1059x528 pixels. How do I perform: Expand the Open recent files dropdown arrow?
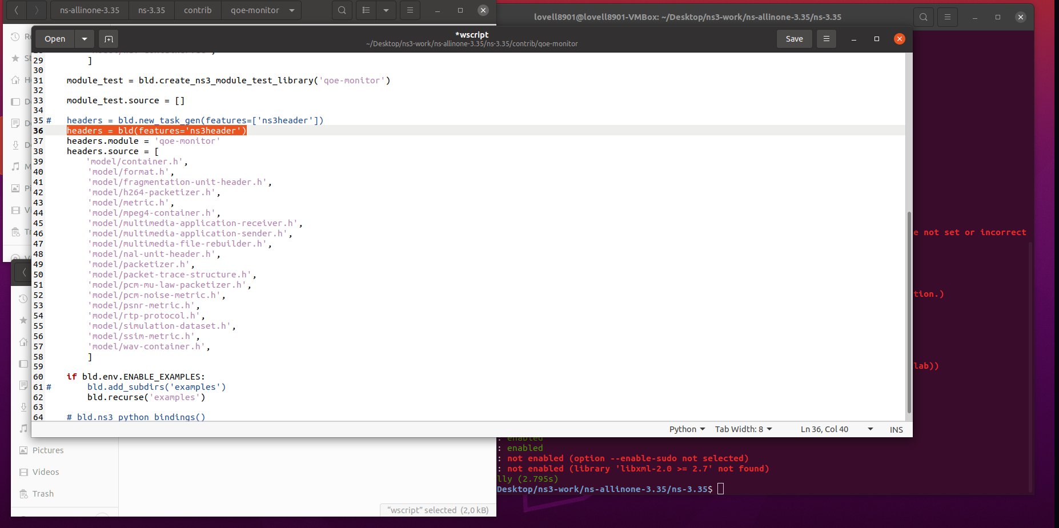coord(85,39)
